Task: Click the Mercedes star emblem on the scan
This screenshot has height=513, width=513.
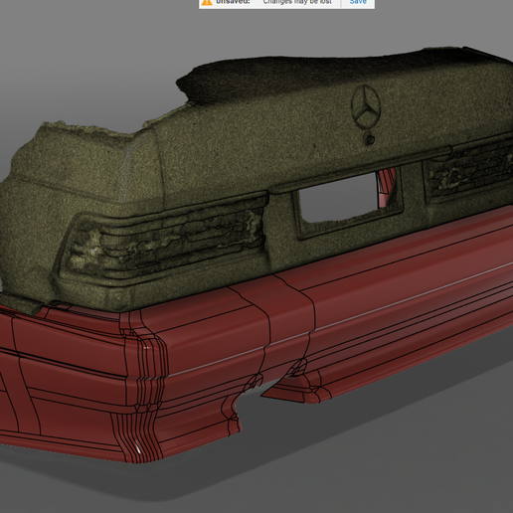Action: click(x=366, y=105)
